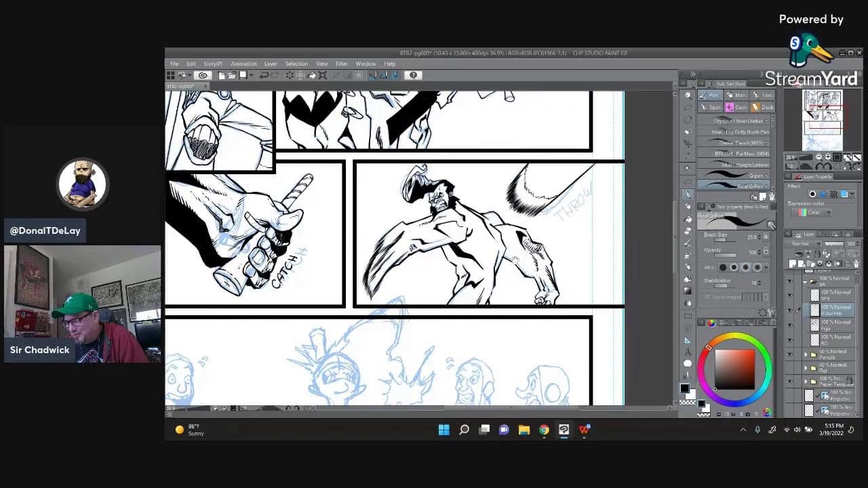This screenshot has width=868, height=488.
Task: Click the New file icon in the command bar
Action: point(222,75)
